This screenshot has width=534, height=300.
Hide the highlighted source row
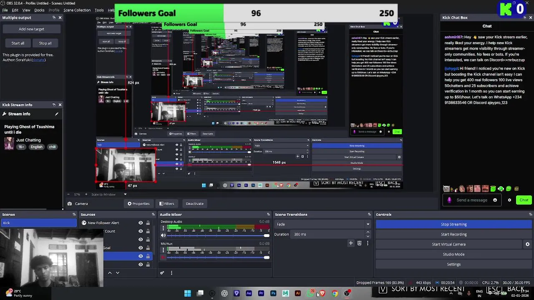[141, 256]
